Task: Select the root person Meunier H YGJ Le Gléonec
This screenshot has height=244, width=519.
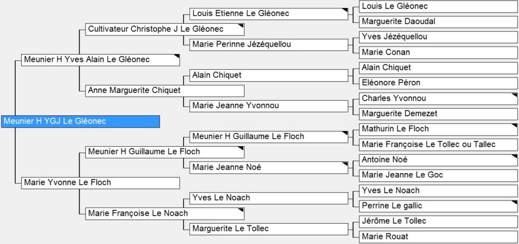Action: [x=80, y=121]
